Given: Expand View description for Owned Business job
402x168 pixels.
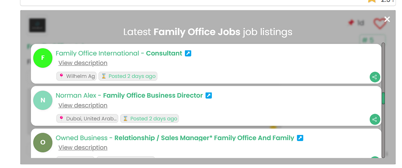Looking at the screenshot, I should (x=83, y=148).
